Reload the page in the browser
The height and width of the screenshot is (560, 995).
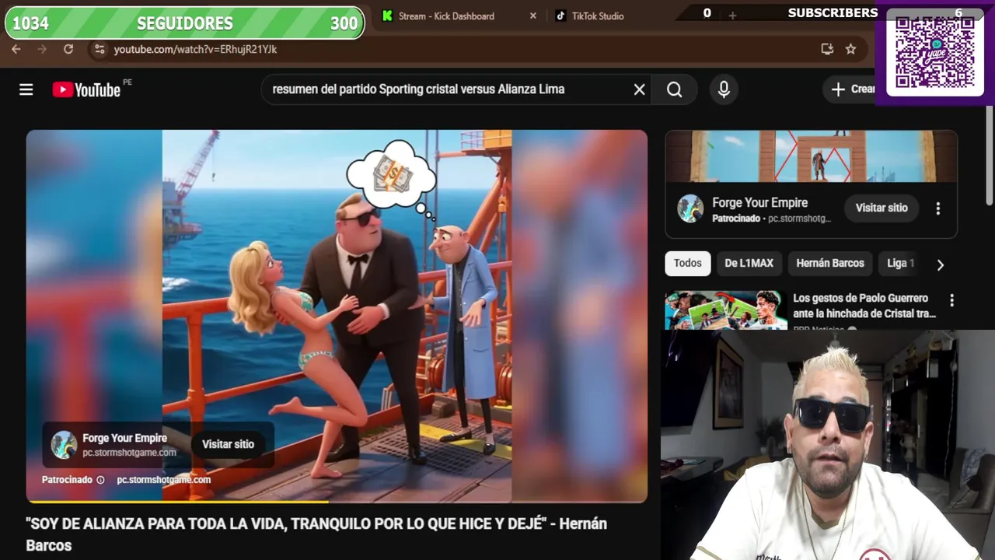pos(68,49)
